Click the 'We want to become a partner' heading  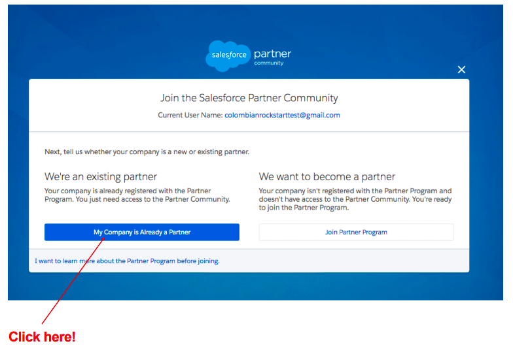[x=327, y=176]
